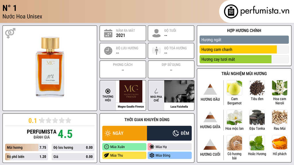The height and width of the screenshot is (165, 294).
Task: Click the Mùa Xuân season bar
Action: pos(124,147)
